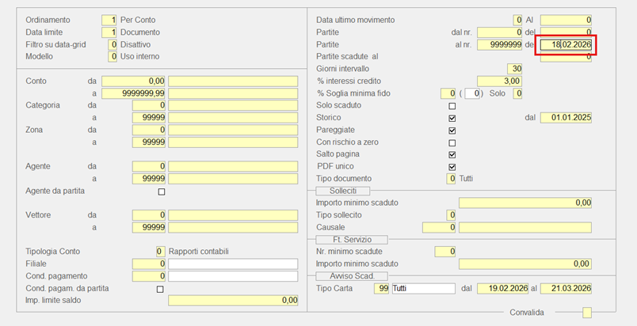Select the Nr. minimo scadute field
This screenshot has height=326, width=637.
(x=445, y=251)
